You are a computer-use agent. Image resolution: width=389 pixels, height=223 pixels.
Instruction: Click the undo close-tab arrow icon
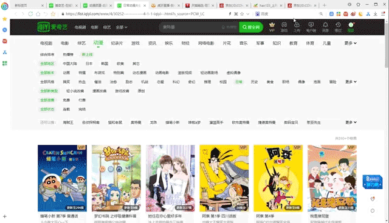tap(46, 14)
